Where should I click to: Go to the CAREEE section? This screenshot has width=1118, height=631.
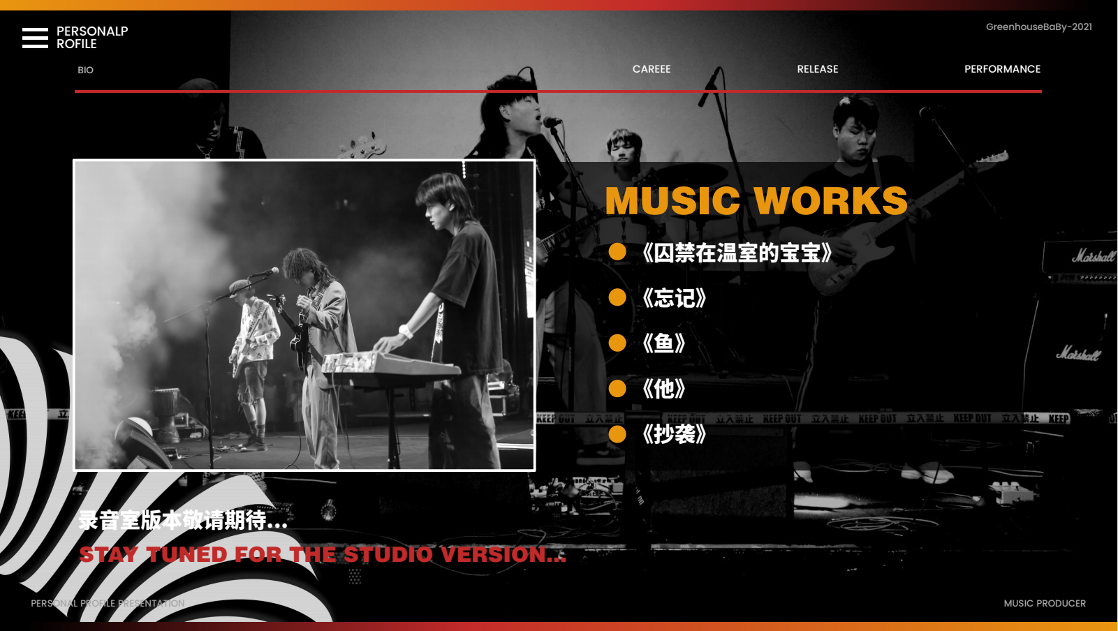pyautogui.click(x=652, y=69)
